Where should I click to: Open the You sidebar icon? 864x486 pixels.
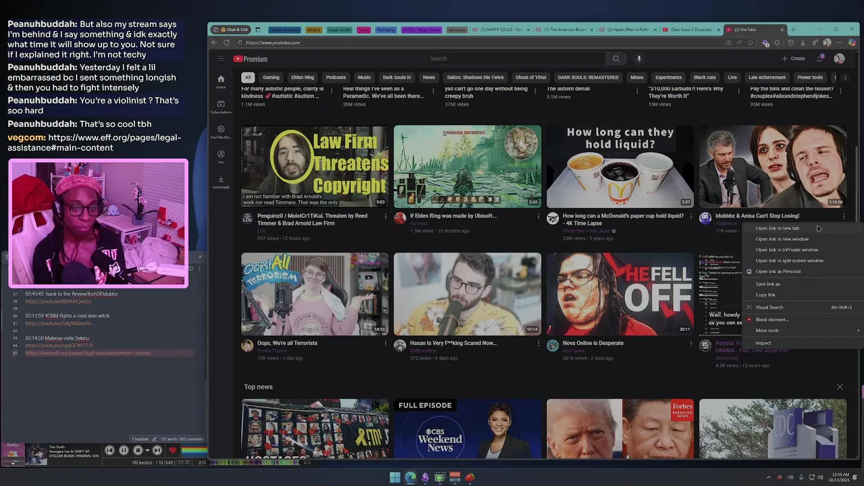pos(221,157)
